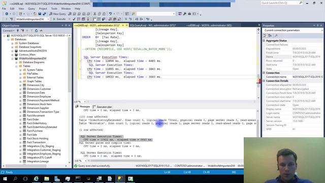The height and width of the screenshot is (183, 325).
Task: Collapse the Databases tree node
Action: (x=9, y=39)
